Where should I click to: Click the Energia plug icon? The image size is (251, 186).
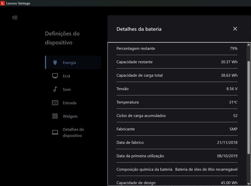[x=55, y=62]
